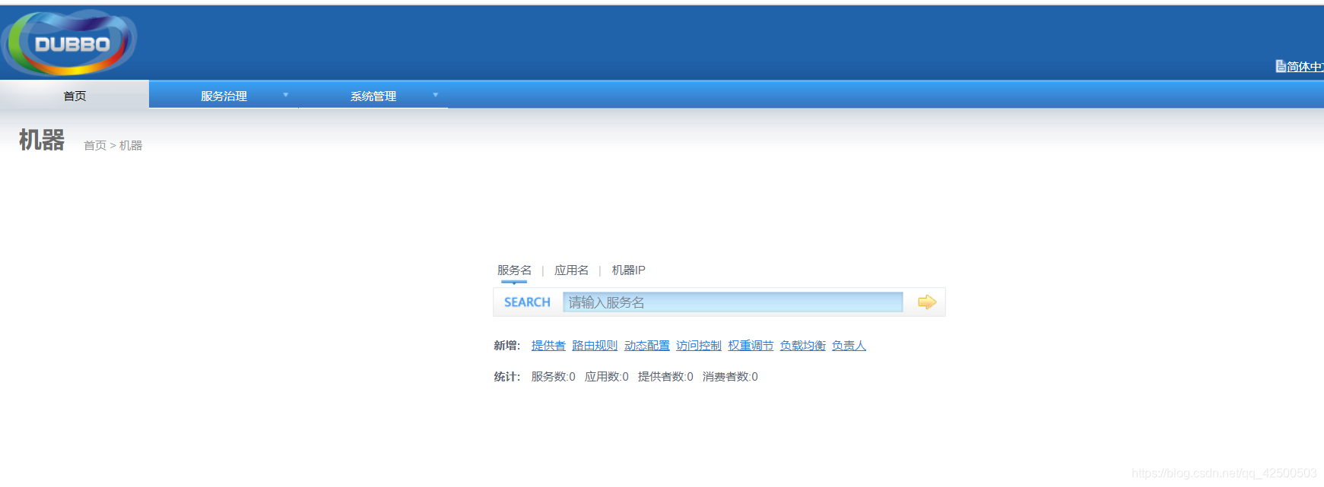Viewport: 1324px width, 487px height.
Task: Click the Dubbo logo
Action: [x=70, y=43]
